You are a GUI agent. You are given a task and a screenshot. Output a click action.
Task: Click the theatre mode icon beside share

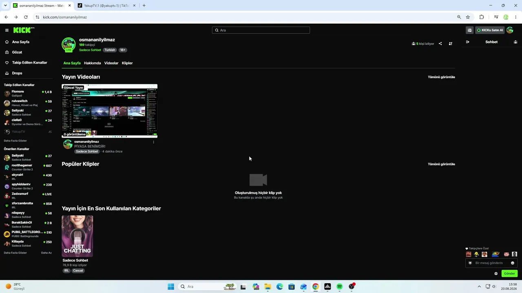pos(451,44)
